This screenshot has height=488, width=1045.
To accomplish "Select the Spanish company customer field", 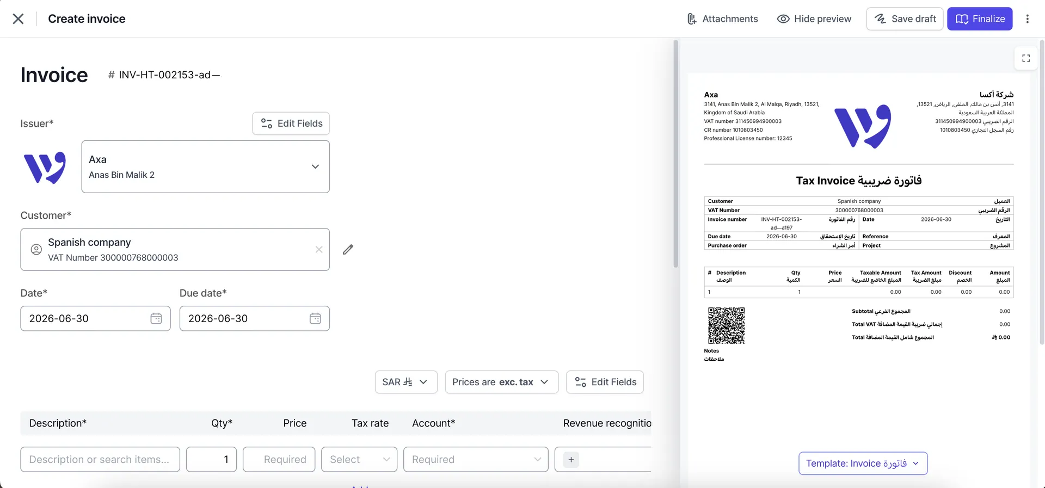I will [x=175, y=250].
